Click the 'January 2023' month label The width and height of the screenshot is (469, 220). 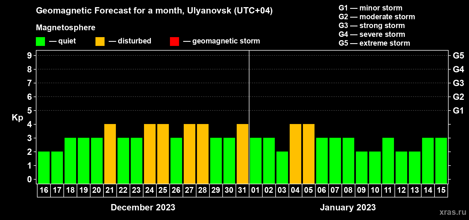(x=348, y=207)
